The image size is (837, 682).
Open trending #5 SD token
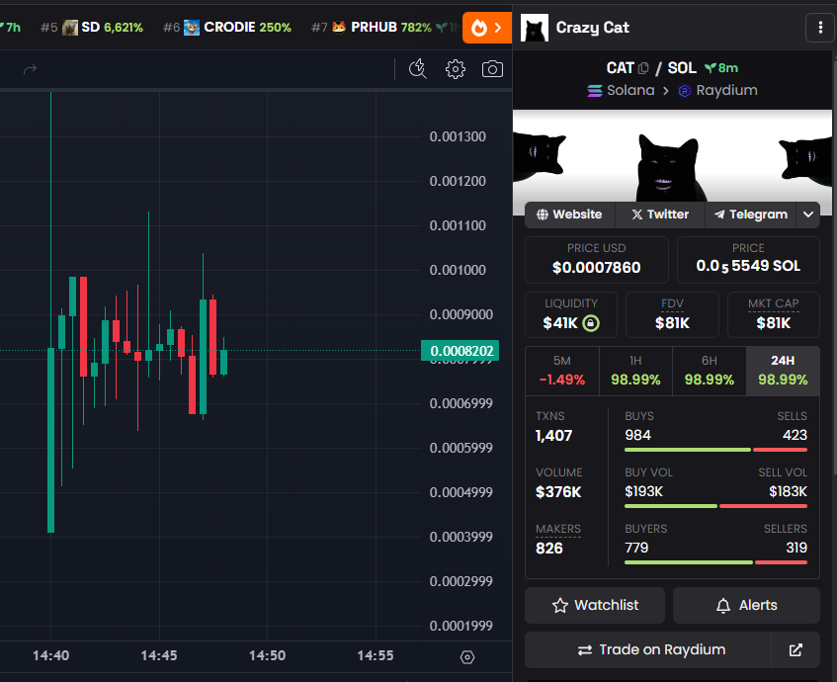tap(92, 28)
